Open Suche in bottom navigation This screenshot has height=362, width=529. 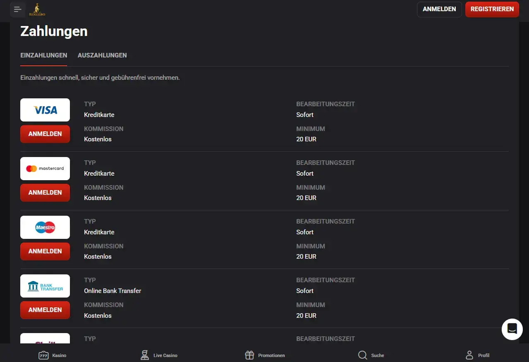tap(371, 355)
